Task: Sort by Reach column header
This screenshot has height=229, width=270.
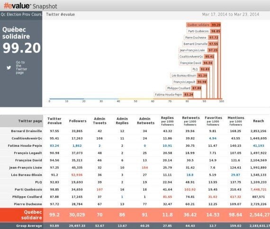Action: (x=258, y=121)
